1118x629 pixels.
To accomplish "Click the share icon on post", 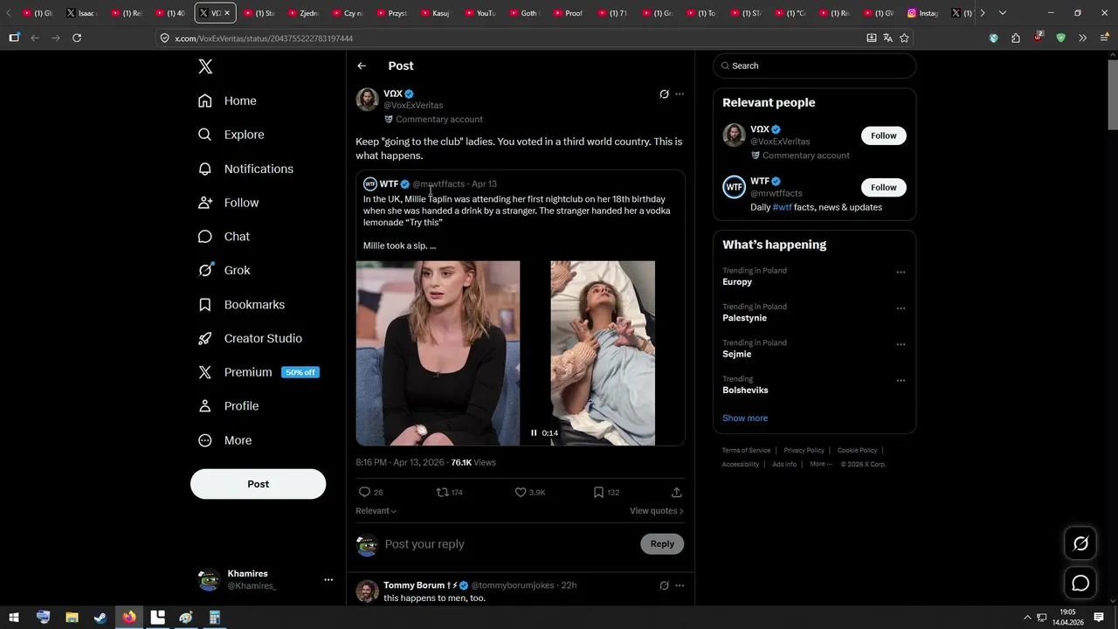I will click(676, 492).
